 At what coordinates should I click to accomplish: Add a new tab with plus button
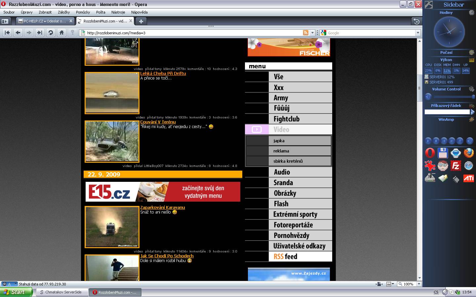141,21
